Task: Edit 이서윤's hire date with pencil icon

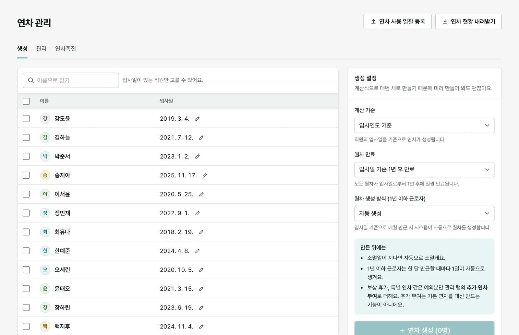Action: pos(201,194)
